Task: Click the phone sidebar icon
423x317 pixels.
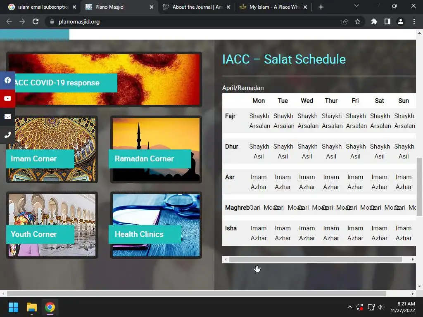Action: (x=7, y=135)
